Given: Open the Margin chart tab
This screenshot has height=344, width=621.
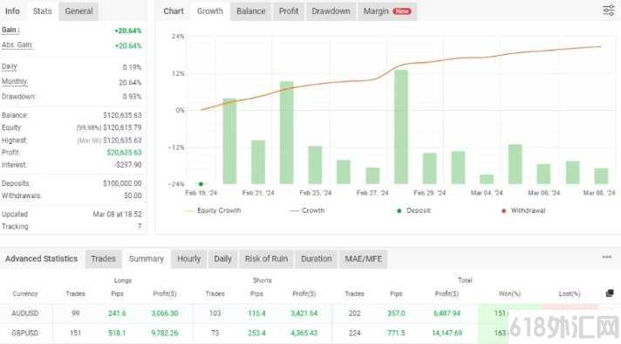Looking at the screenshot, I should [x=387, y=11].
